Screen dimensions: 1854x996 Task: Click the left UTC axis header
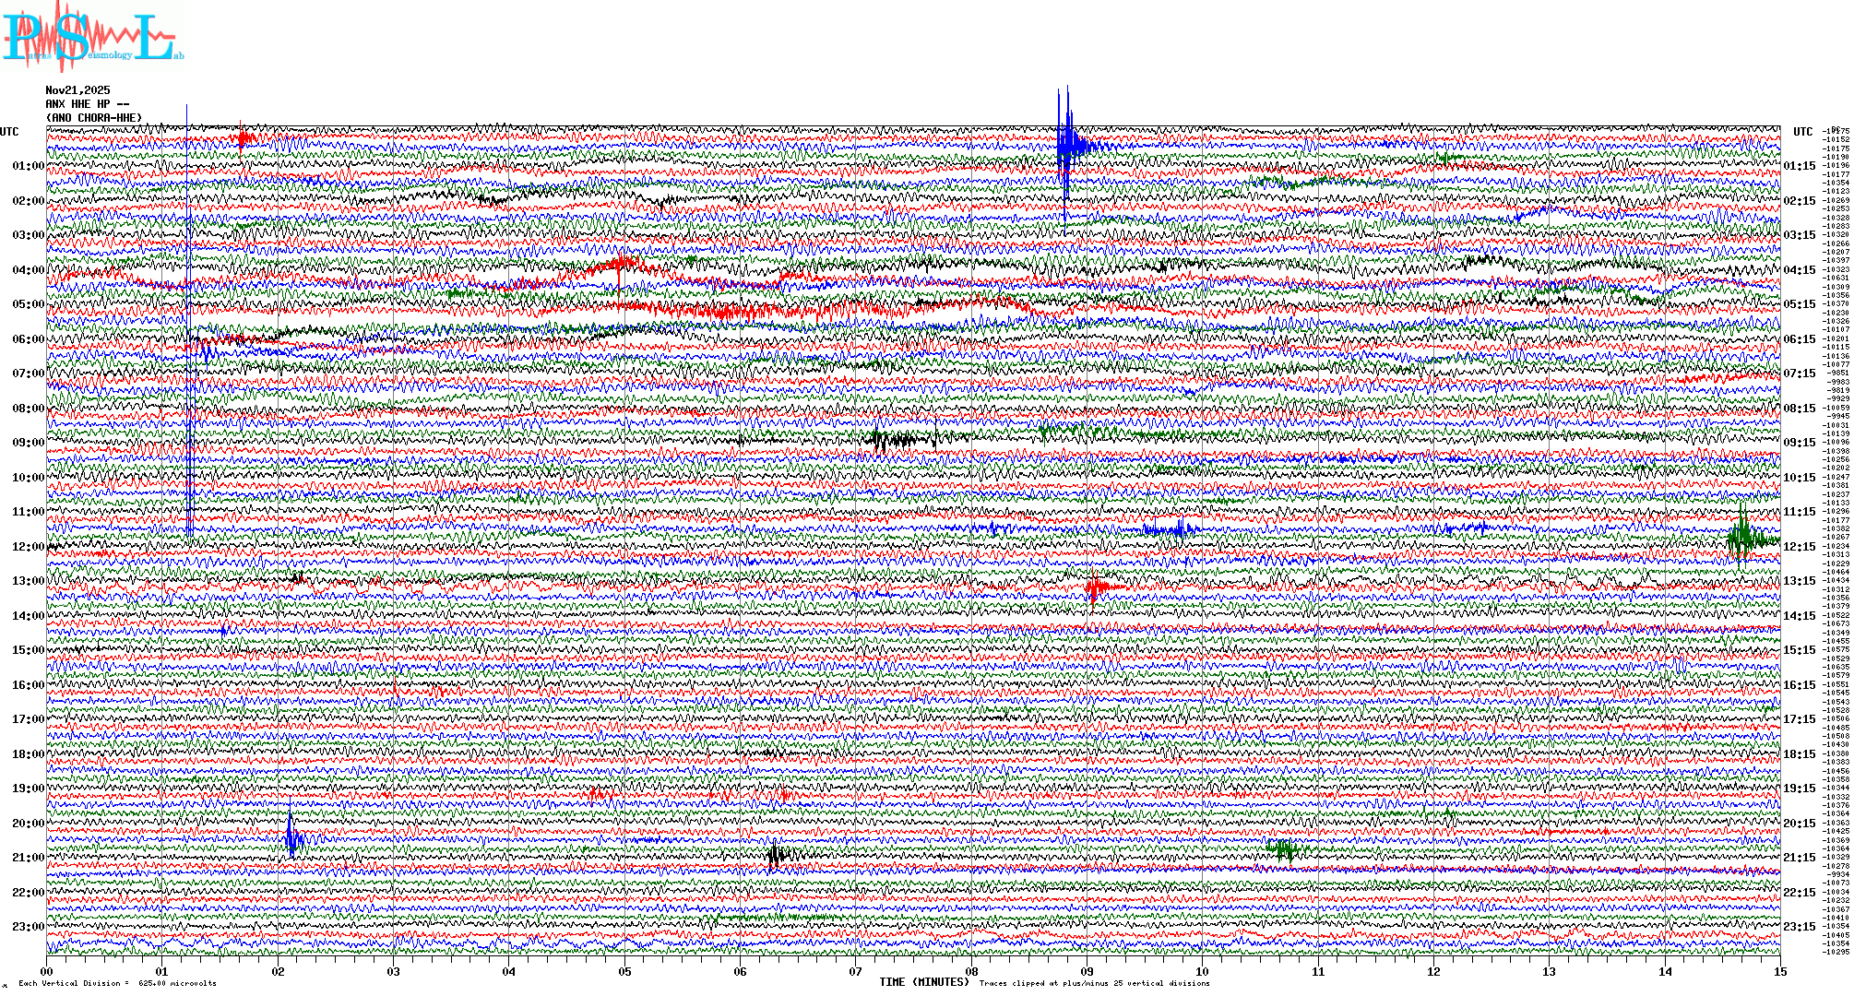coord(9,132)
